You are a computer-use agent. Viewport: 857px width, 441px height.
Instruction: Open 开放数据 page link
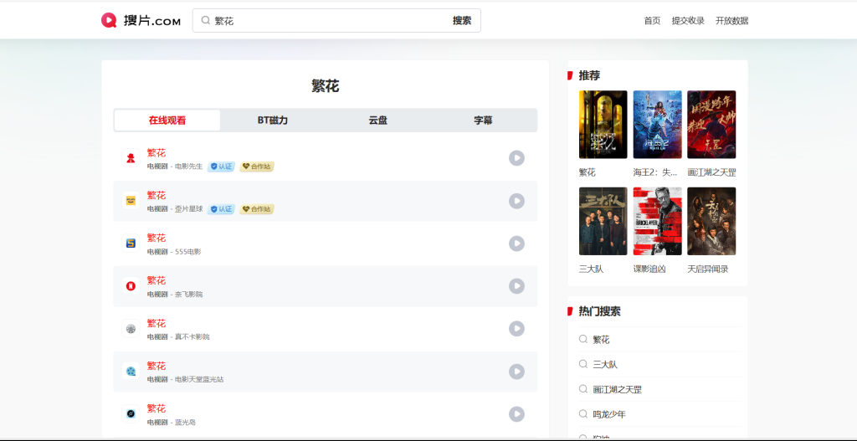(731, 21)
